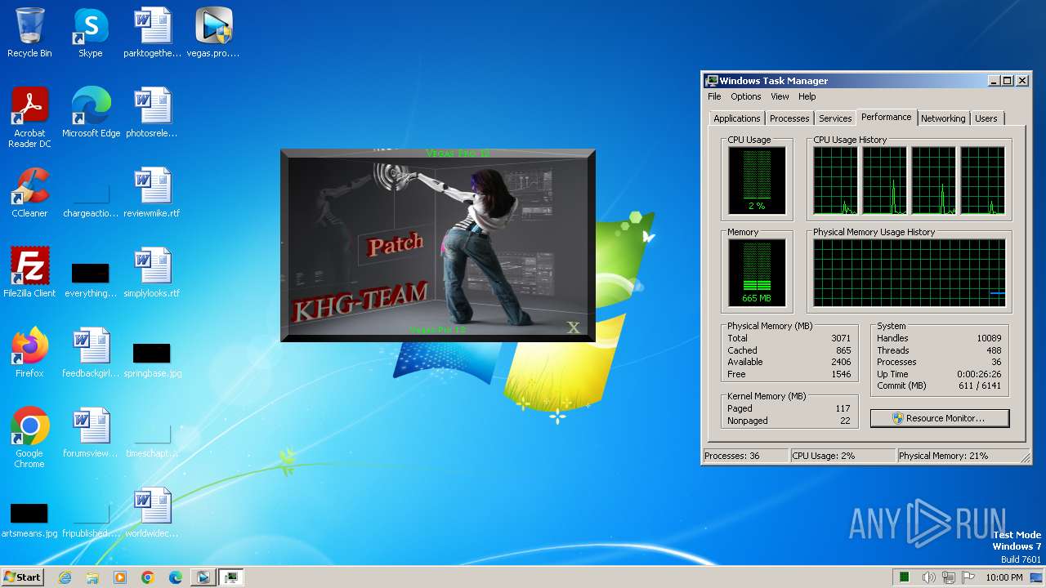The image size is (1046, 588).
Task: Click the Up Time value 0:00:26:26
Action: pyautogui.click(x=979, y=374)
